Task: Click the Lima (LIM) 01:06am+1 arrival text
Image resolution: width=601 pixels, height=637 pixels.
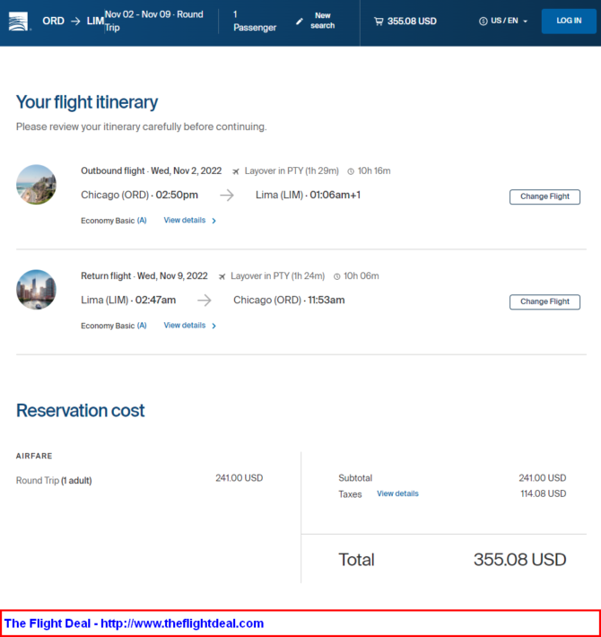Action: (308, 195)
